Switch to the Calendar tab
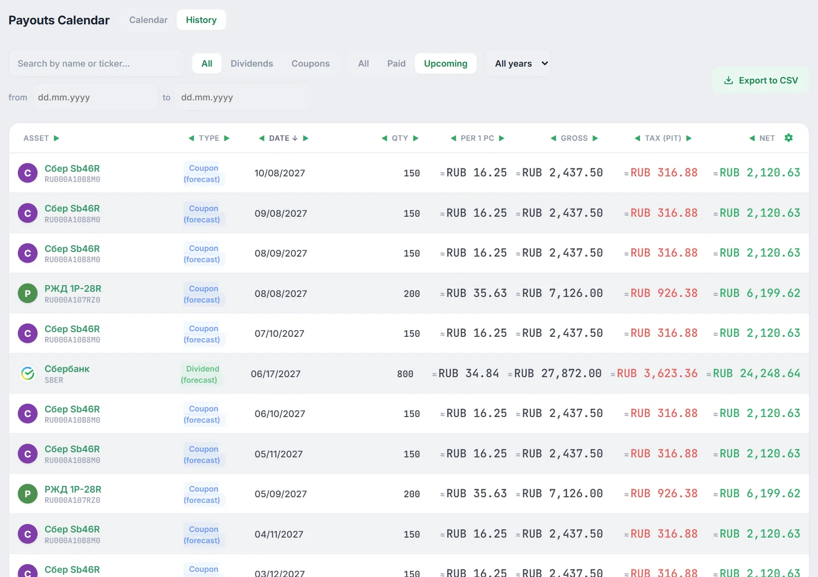Screen dimensions: 818x577 148,20
